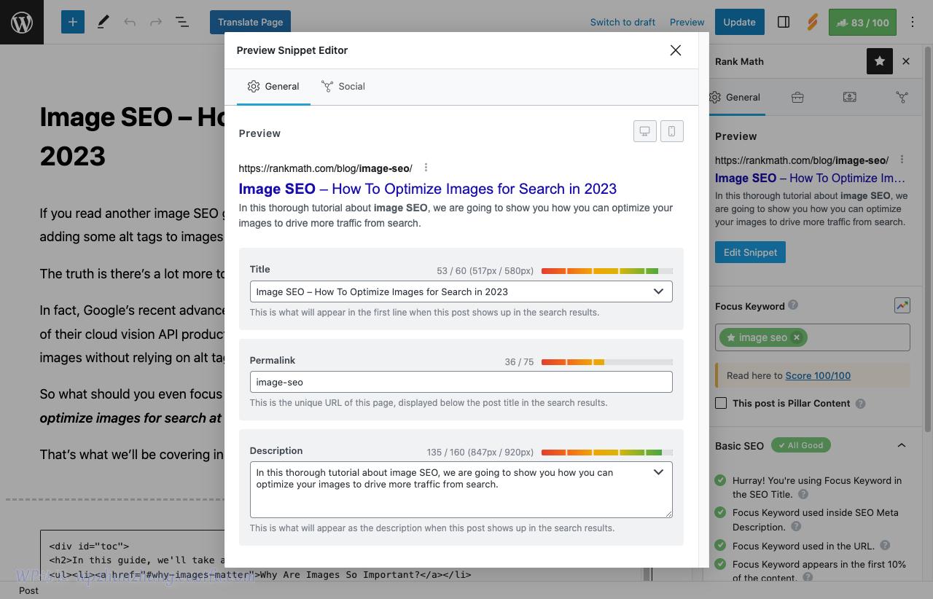The height and width of the screenshot is (599, 933).
Task: Open the 'Score 100/100' link
Action: click(818, 375)
